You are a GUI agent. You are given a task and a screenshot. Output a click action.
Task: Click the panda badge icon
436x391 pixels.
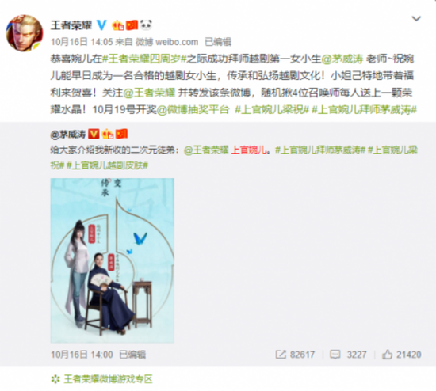pos(146,25)
